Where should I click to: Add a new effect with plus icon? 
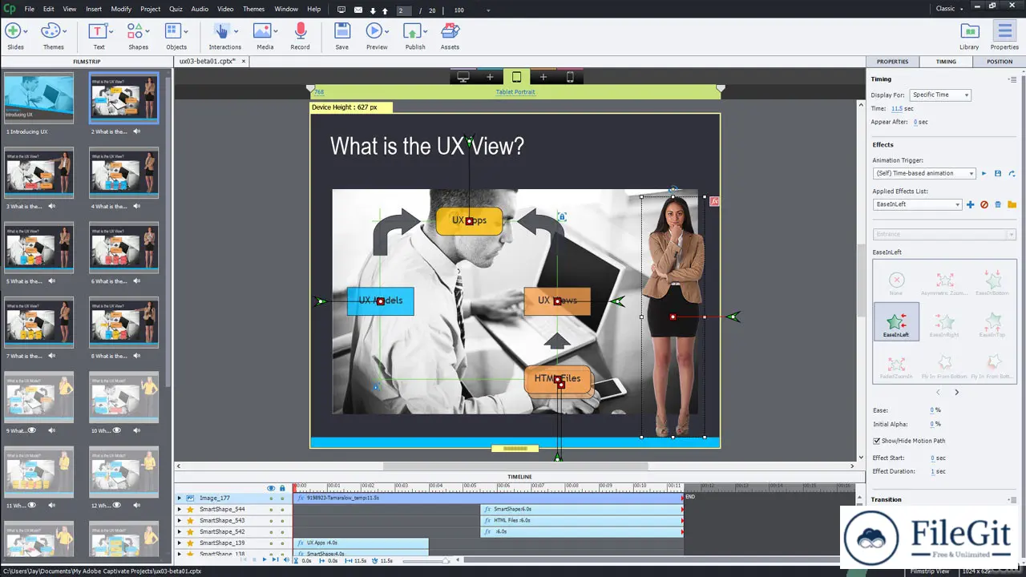[x=970, y=204]
